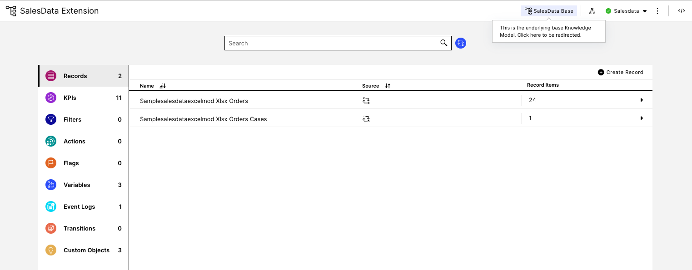Viewport: 692px width, 270px height.
Task: Open the code view icon
Action: [x=682, y=11]
